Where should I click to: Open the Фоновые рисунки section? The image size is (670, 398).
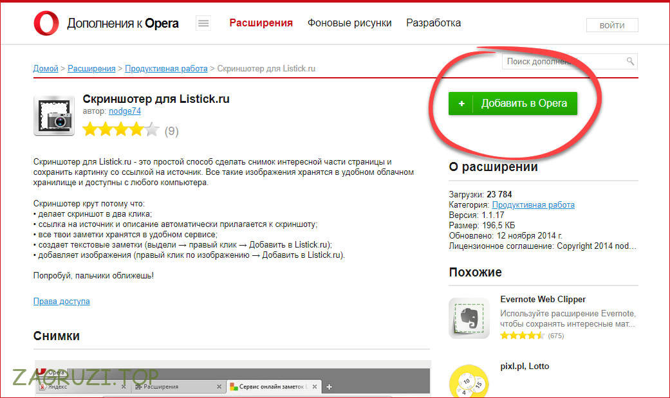click(x=349, y=23)
